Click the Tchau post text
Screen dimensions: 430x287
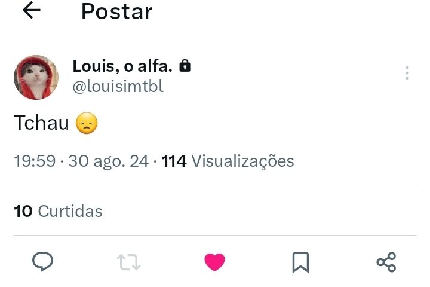point(42,123)
